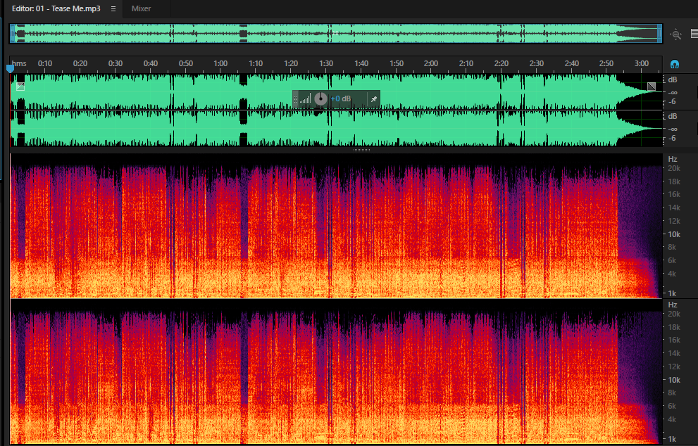
Task: Click the 2:00 mark on the ruler
Action: point(431,63)
